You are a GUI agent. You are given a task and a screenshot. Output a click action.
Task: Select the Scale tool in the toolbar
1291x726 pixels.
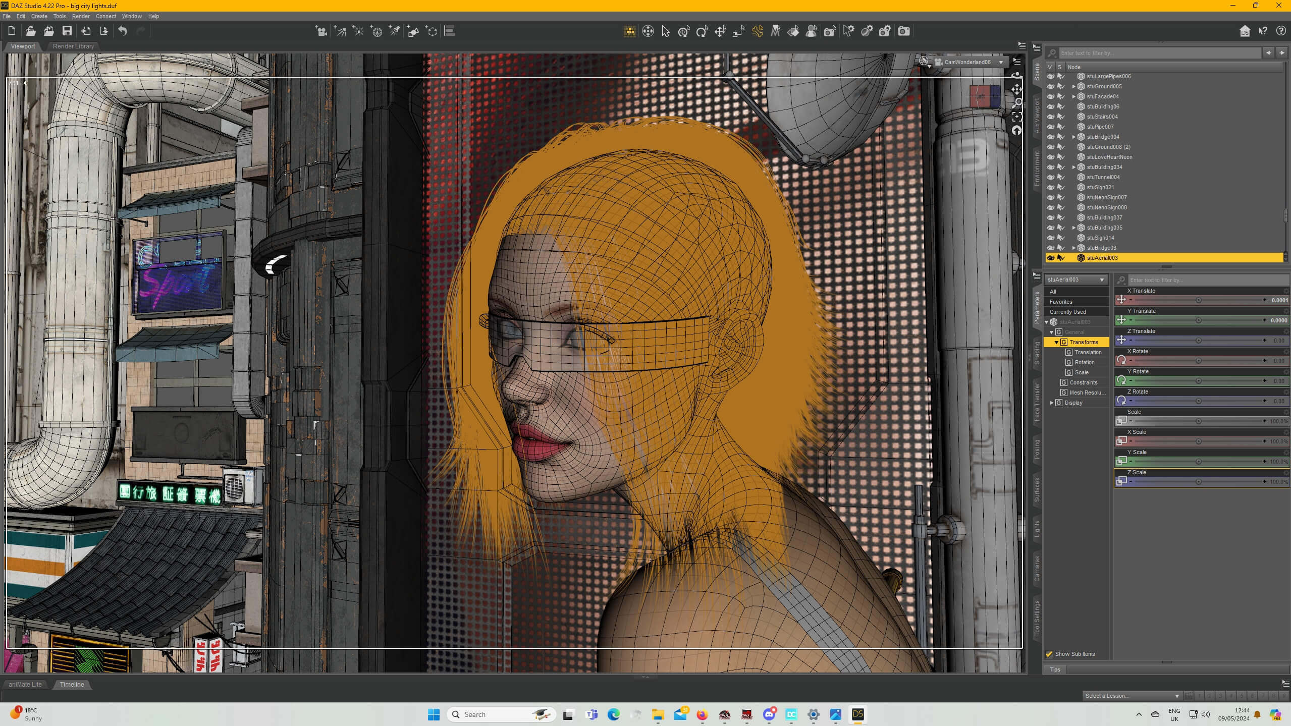click(738, 31)
